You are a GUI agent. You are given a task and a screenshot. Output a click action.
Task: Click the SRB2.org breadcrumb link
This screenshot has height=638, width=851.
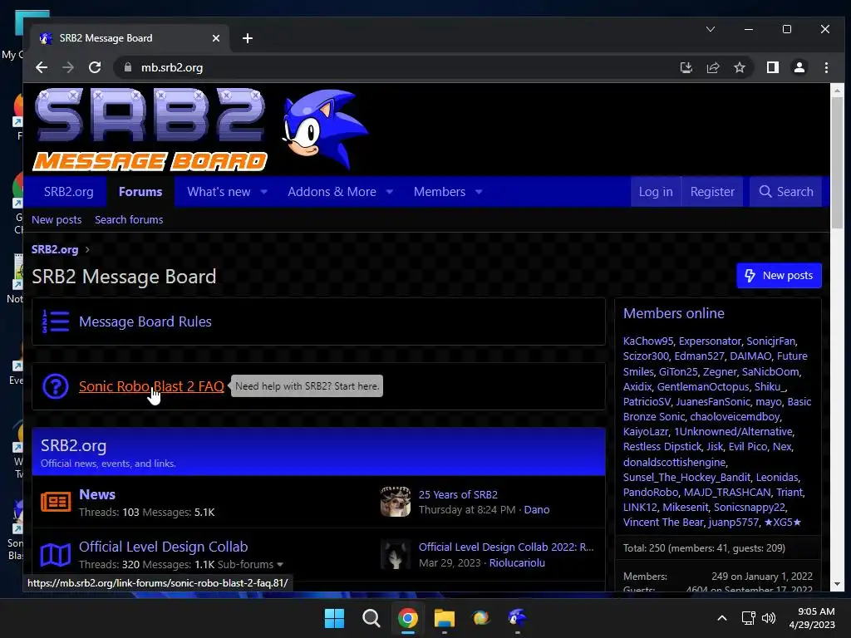coord(55,249)
